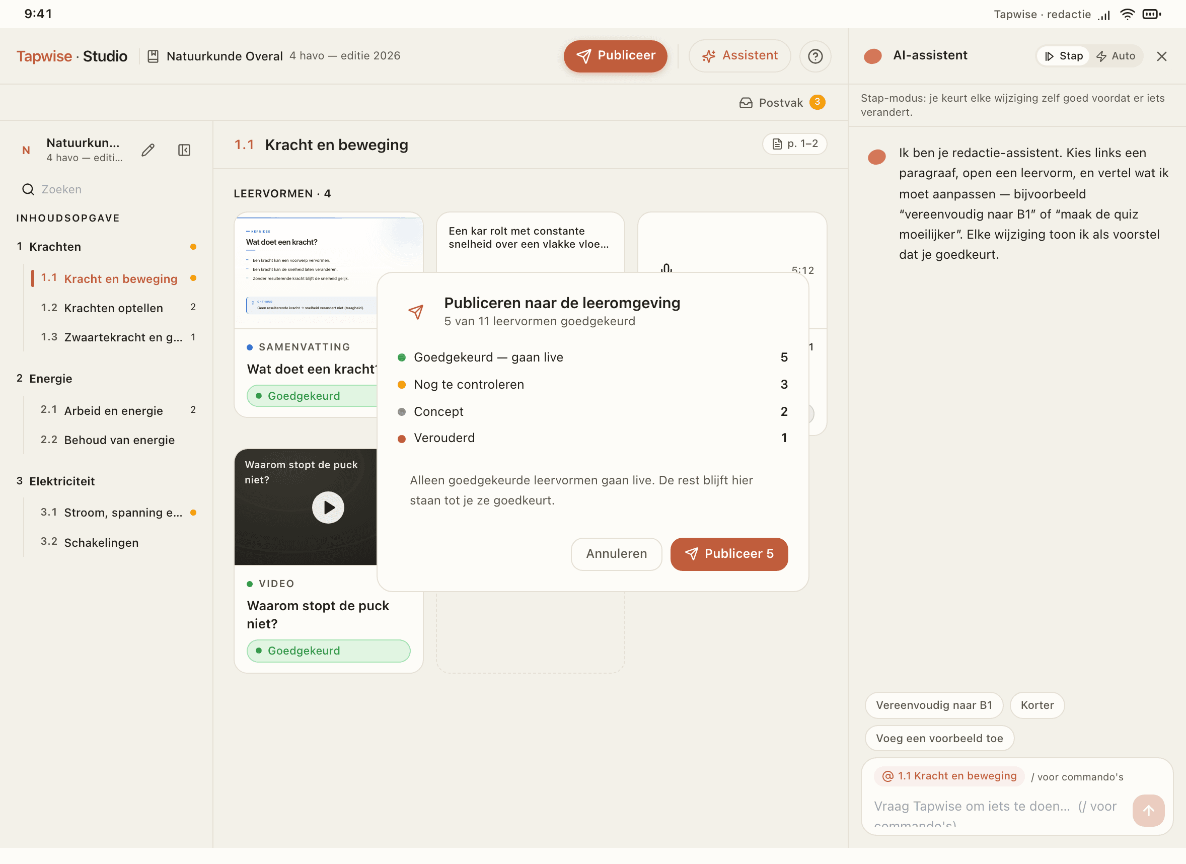Send message with the arrow up icon
Screen dimensions: 1186x864
[x=1148, y=811]
